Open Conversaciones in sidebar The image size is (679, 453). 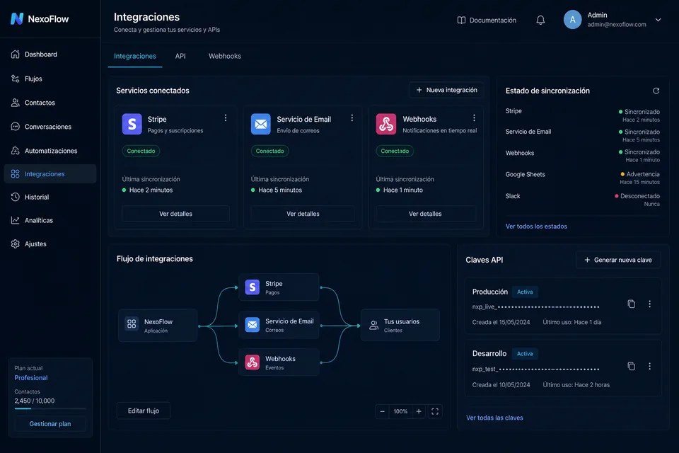coord(50,127)
